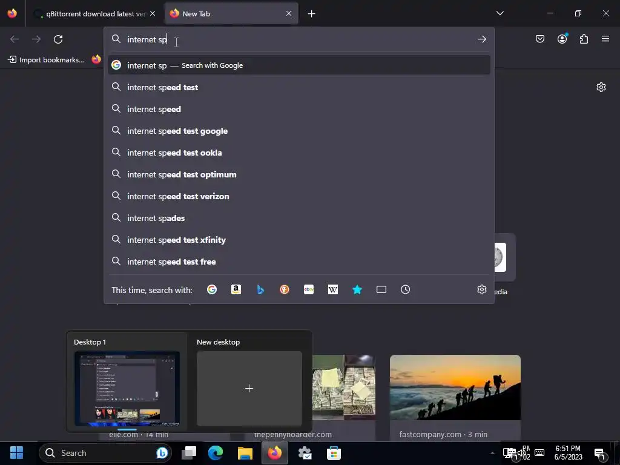Select Desktop 1 thumbnail in Task View
This screenshot has height=465, width=620.
tap(127, 388)
